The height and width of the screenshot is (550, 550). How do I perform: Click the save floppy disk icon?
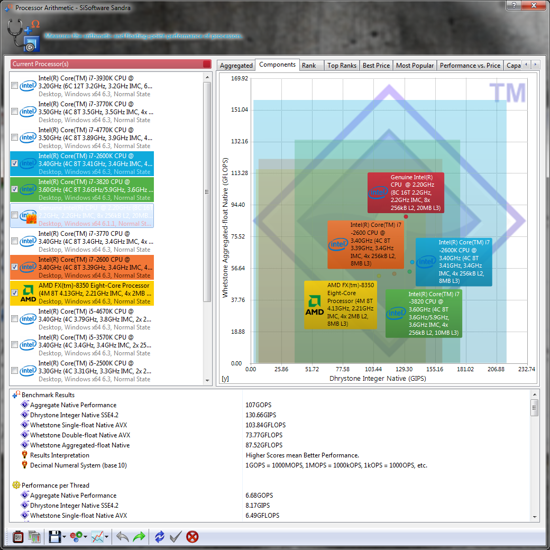click(54, 537)
